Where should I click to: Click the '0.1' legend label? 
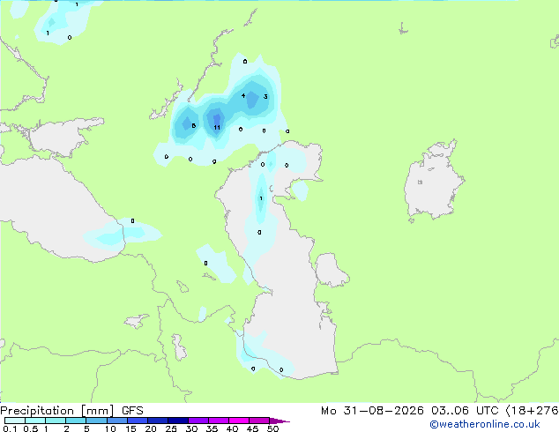(10, 428)
